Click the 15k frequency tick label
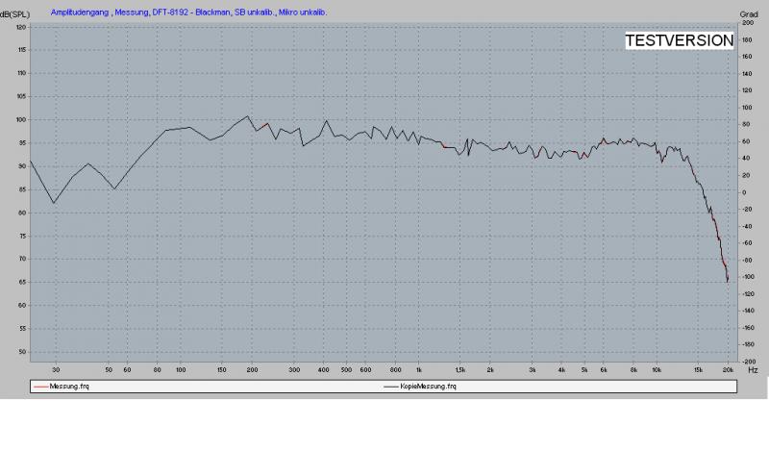Screen dimensions: 769x451 click(698, 370)
